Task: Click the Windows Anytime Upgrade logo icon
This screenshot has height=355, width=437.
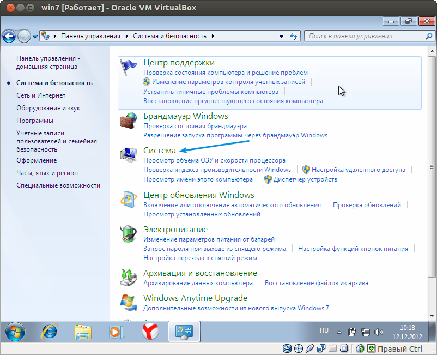Action: (x=128, y=303)
